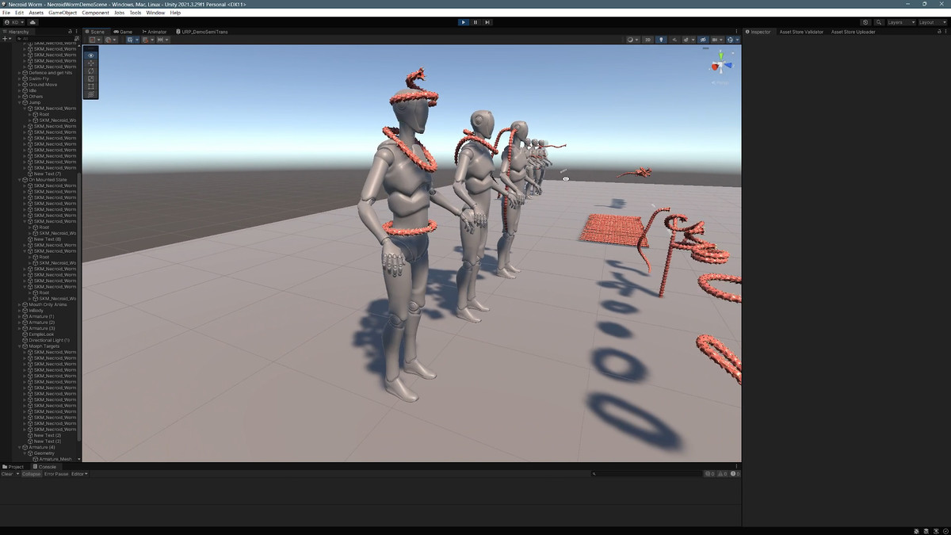Viewport: 951px width, 535px height.
Task: Select the Move tool in scene overlay
Action: [x=91, y=63]
